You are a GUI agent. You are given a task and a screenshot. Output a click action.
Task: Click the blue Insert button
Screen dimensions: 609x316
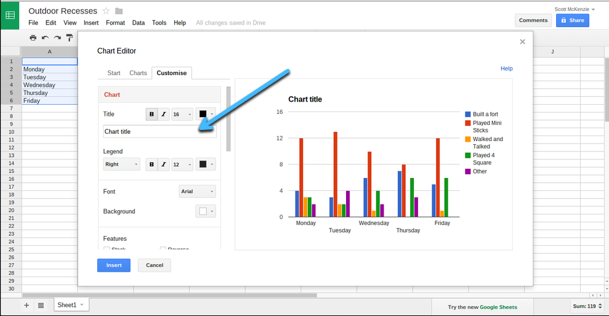click(x=114, y=265)
